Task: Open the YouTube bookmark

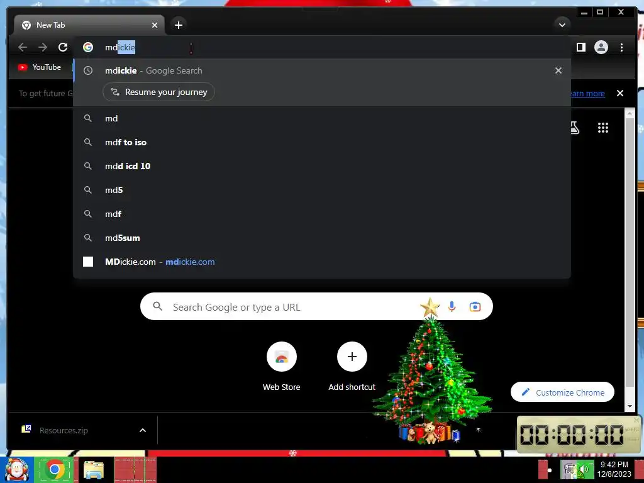Action: coord(40,67)
